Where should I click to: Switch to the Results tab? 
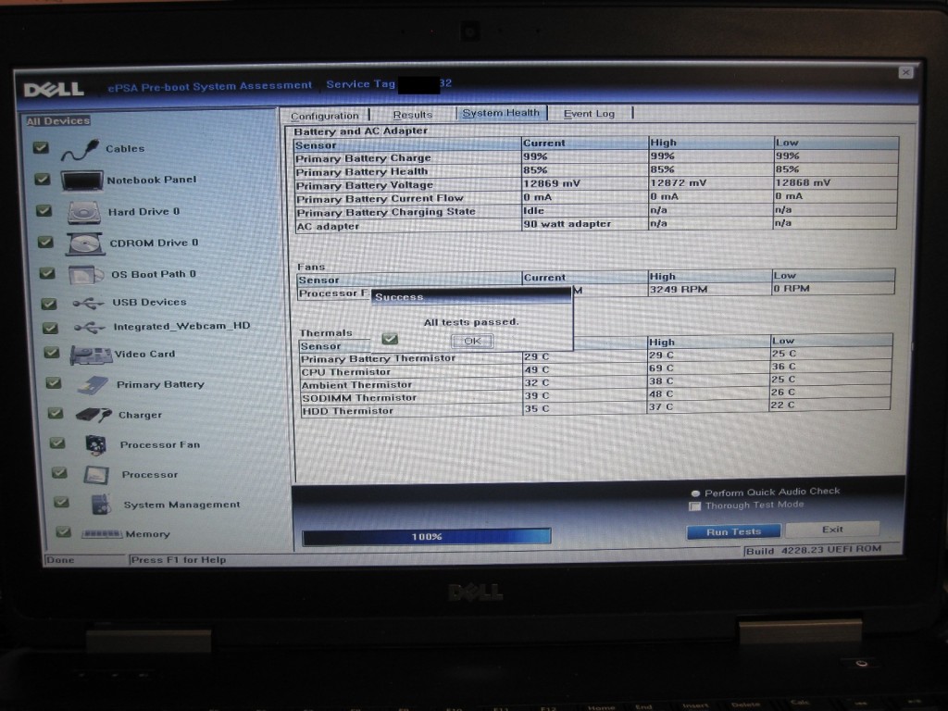coord(413,114)
